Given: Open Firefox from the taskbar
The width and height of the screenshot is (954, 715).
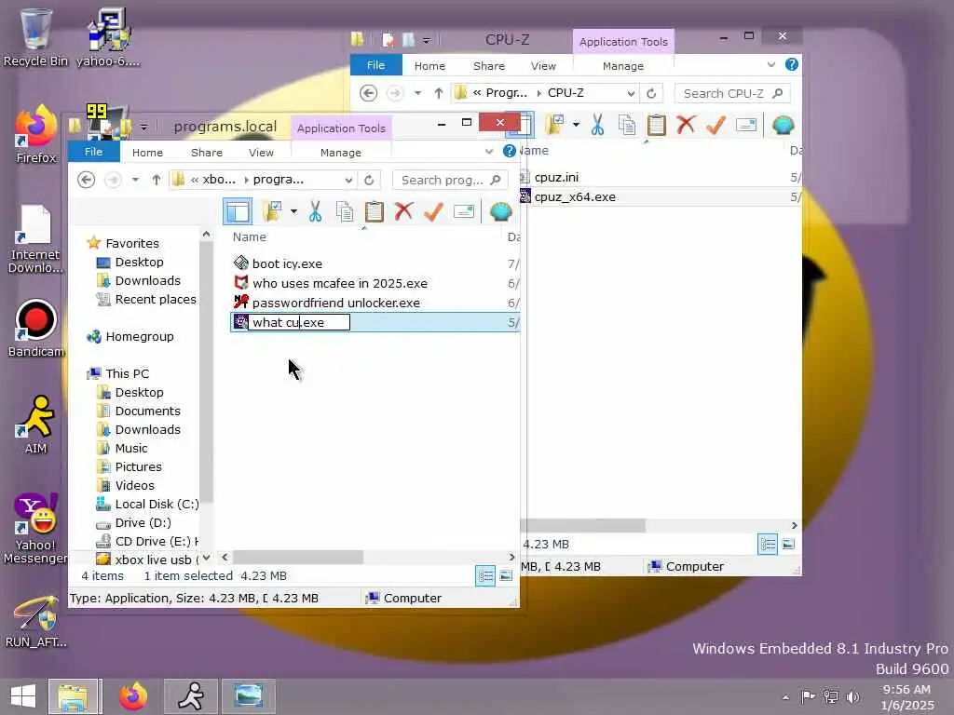Looking at the screenshot, I should pos(133,696).
